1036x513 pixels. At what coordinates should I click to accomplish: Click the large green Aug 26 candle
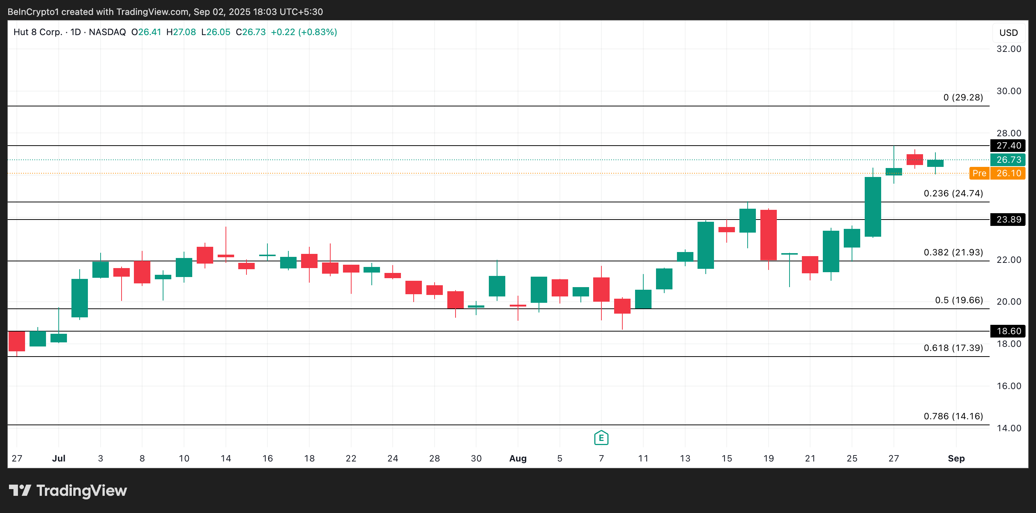(x=873, y=207)
